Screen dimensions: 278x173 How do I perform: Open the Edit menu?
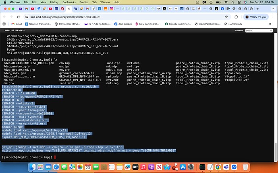pos(34,2)
